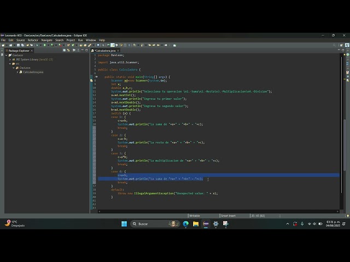Click the Save All toolbar icon
Screen dimensions: 350x262
22,45
